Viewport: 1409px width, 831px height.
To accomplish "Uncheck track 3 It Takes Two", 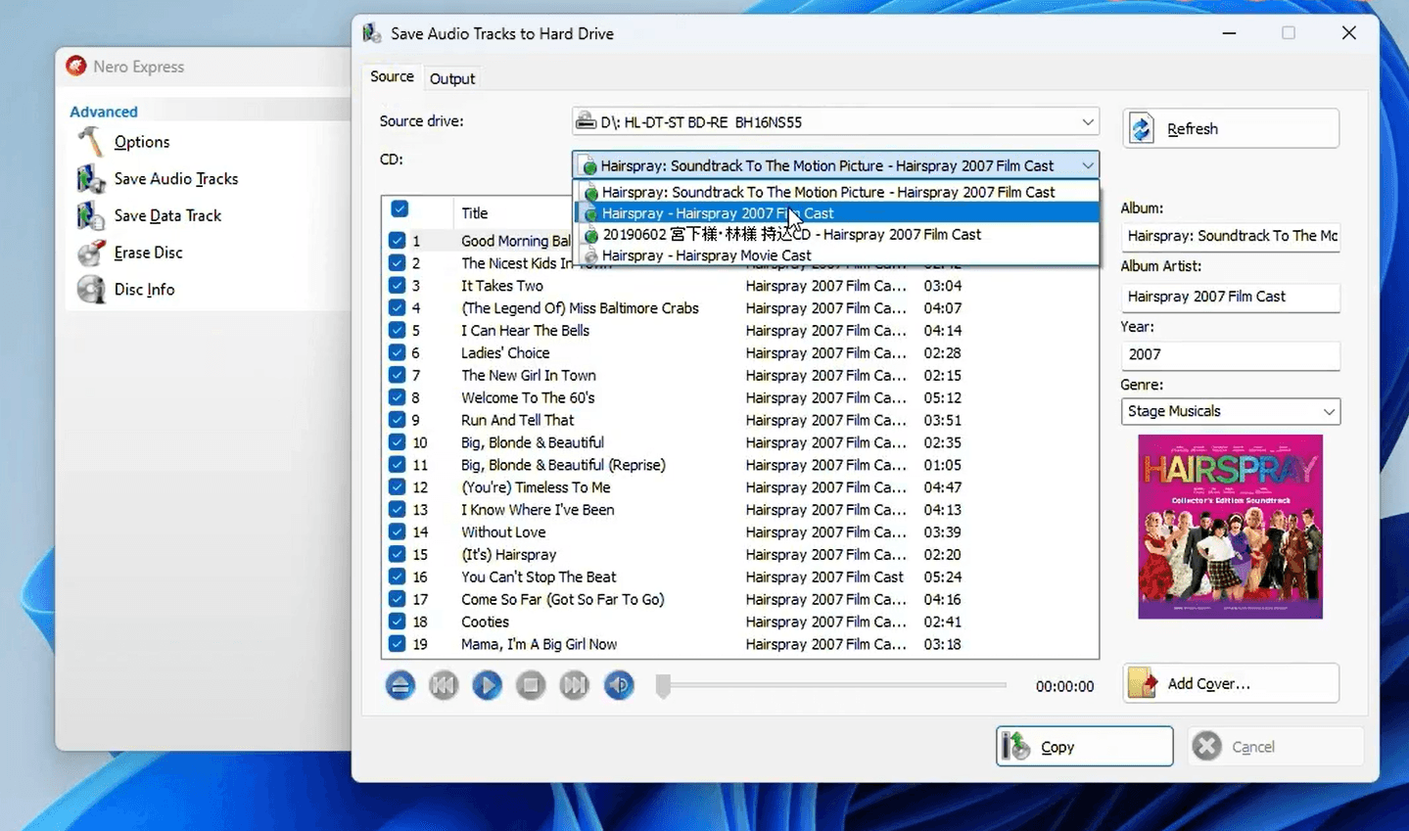I will coord(397,286).
